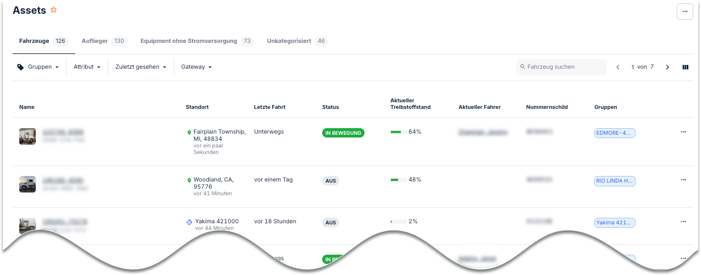Click the Aktueller Fahrer column header

pos(479,107)
